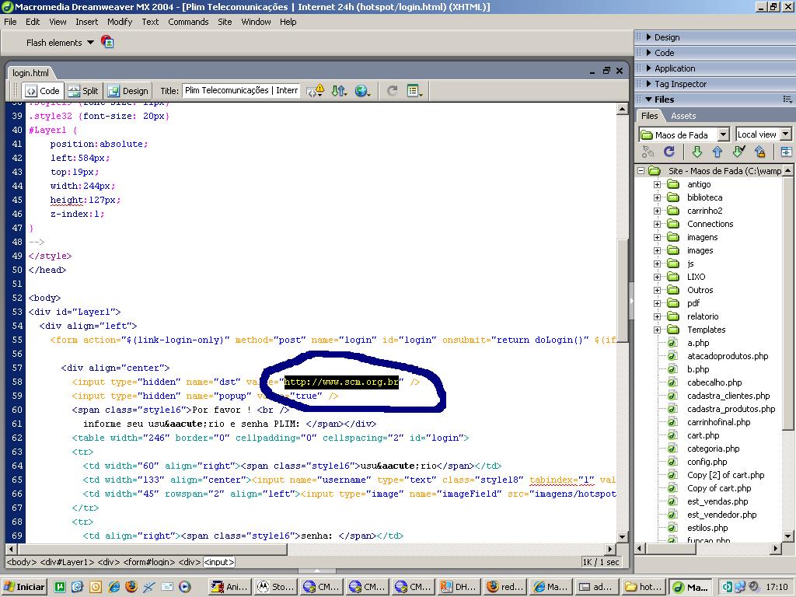The image size is (796, 597).
Task: Click the Check Out Files icon
Action: tap(738, 152)
